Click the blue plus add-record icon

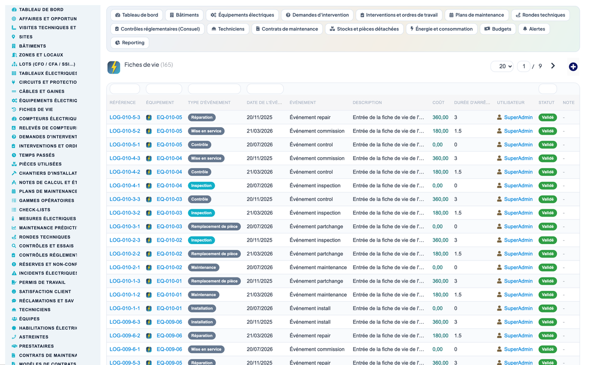click(x=573, y=67)
